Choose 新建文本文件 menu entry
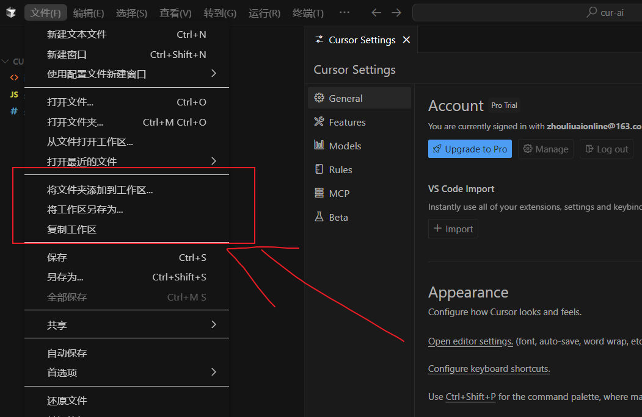Viewport: 642px width, 417px height. point(126,34)
